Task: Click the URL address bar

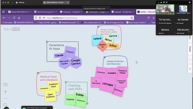Action: pos(84,18)
